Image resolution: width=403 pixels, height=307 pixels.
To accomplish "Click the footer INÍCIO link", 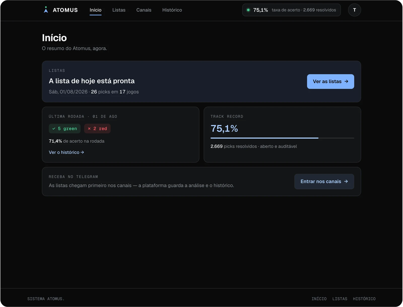I will (x=319, y=299).
